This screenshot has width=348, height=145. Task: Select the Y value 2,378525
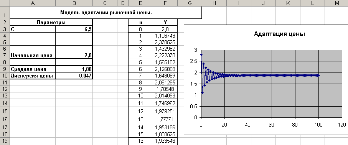coord(165,43)
